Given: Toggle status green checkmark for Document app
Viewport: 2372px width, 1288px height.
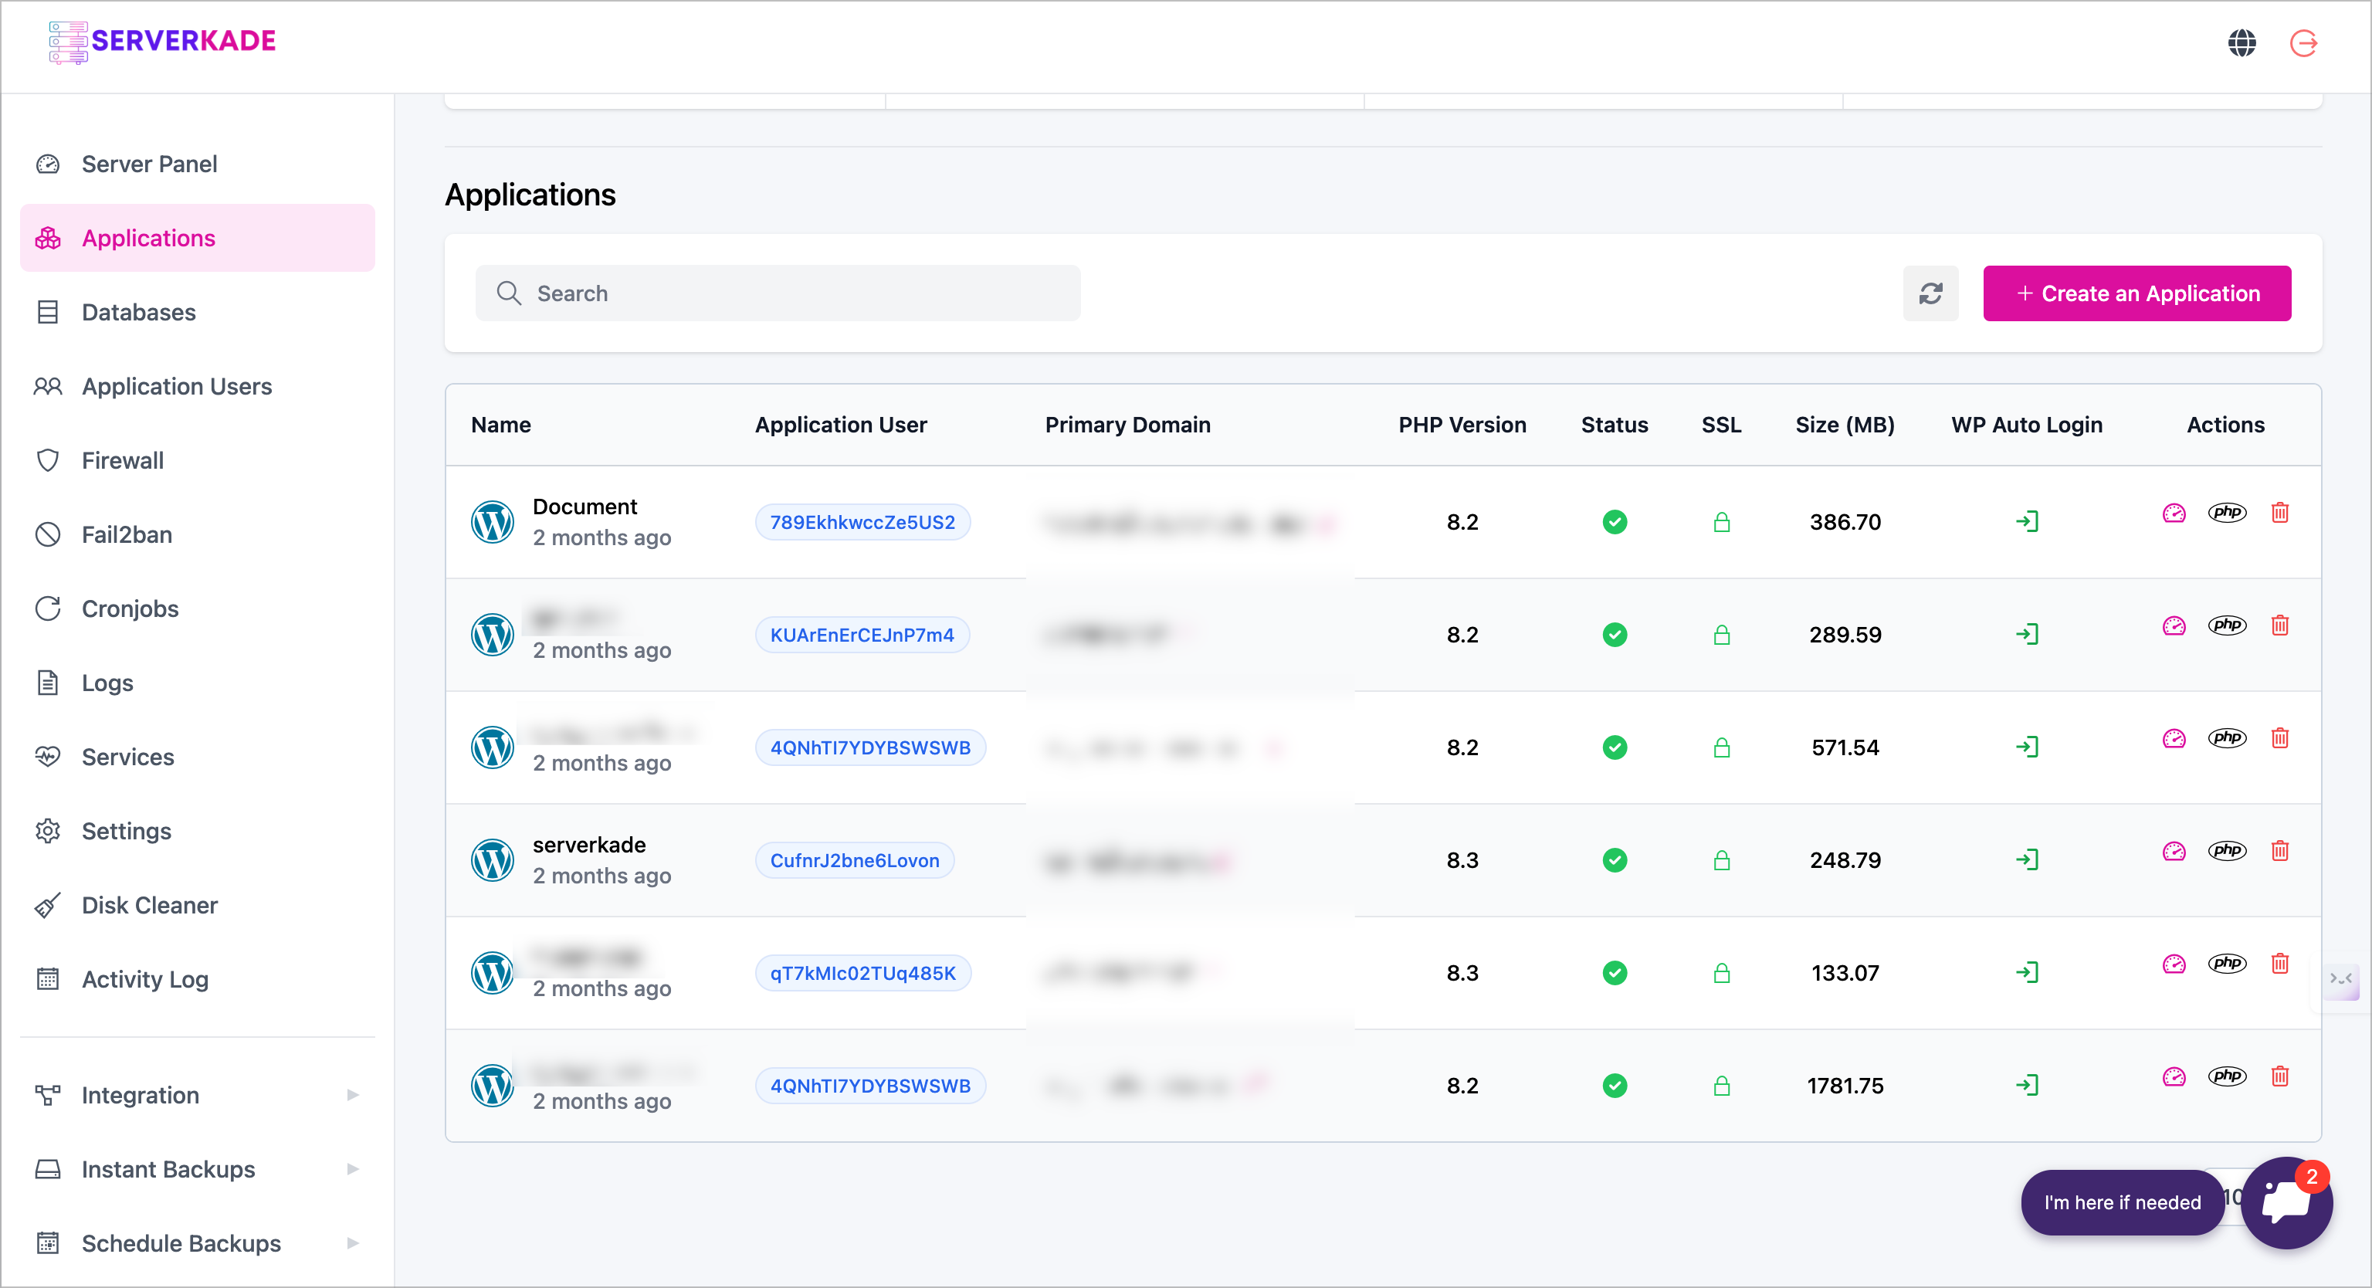Looking at the screenshot, I should click(x=1615, y=522).
